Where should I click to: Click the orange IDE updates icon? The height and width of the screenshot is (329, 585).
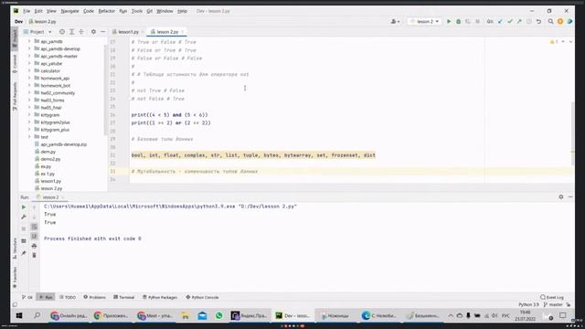[x=560, y=22]
